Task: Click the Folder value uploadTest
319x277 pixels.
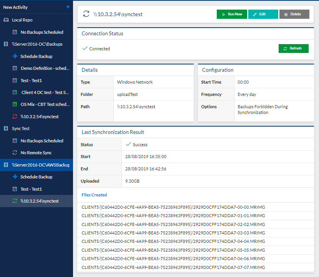Action: [127, 94]
